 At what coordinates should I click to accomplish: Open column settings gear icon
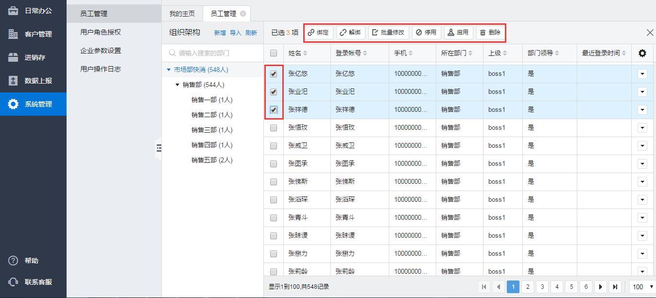click(x=642, y=53)
